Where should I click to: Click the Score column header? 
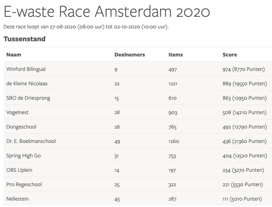(230, 55)
